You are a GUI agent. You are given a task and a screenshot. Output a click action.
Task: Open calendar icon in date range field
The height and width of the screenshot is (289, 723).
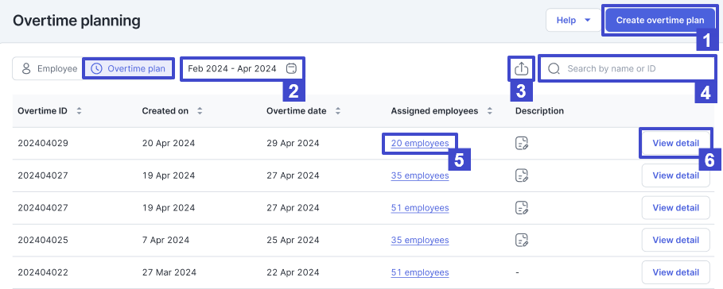[x=291, y=68]
